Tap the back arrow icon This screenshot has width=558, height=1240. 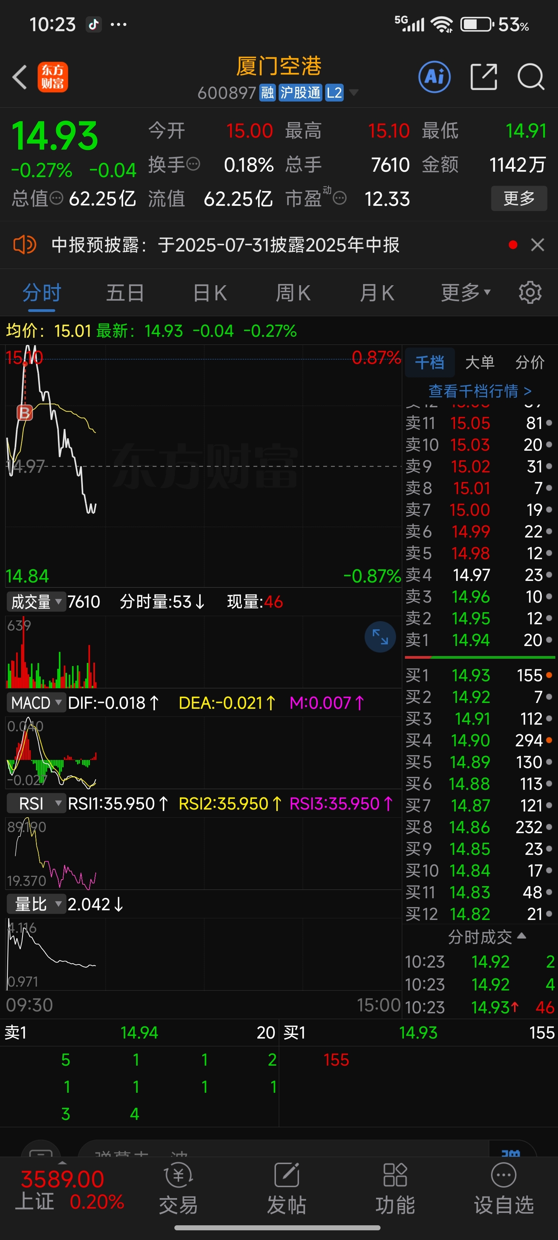pyautogui.click(x=20, y=77)
